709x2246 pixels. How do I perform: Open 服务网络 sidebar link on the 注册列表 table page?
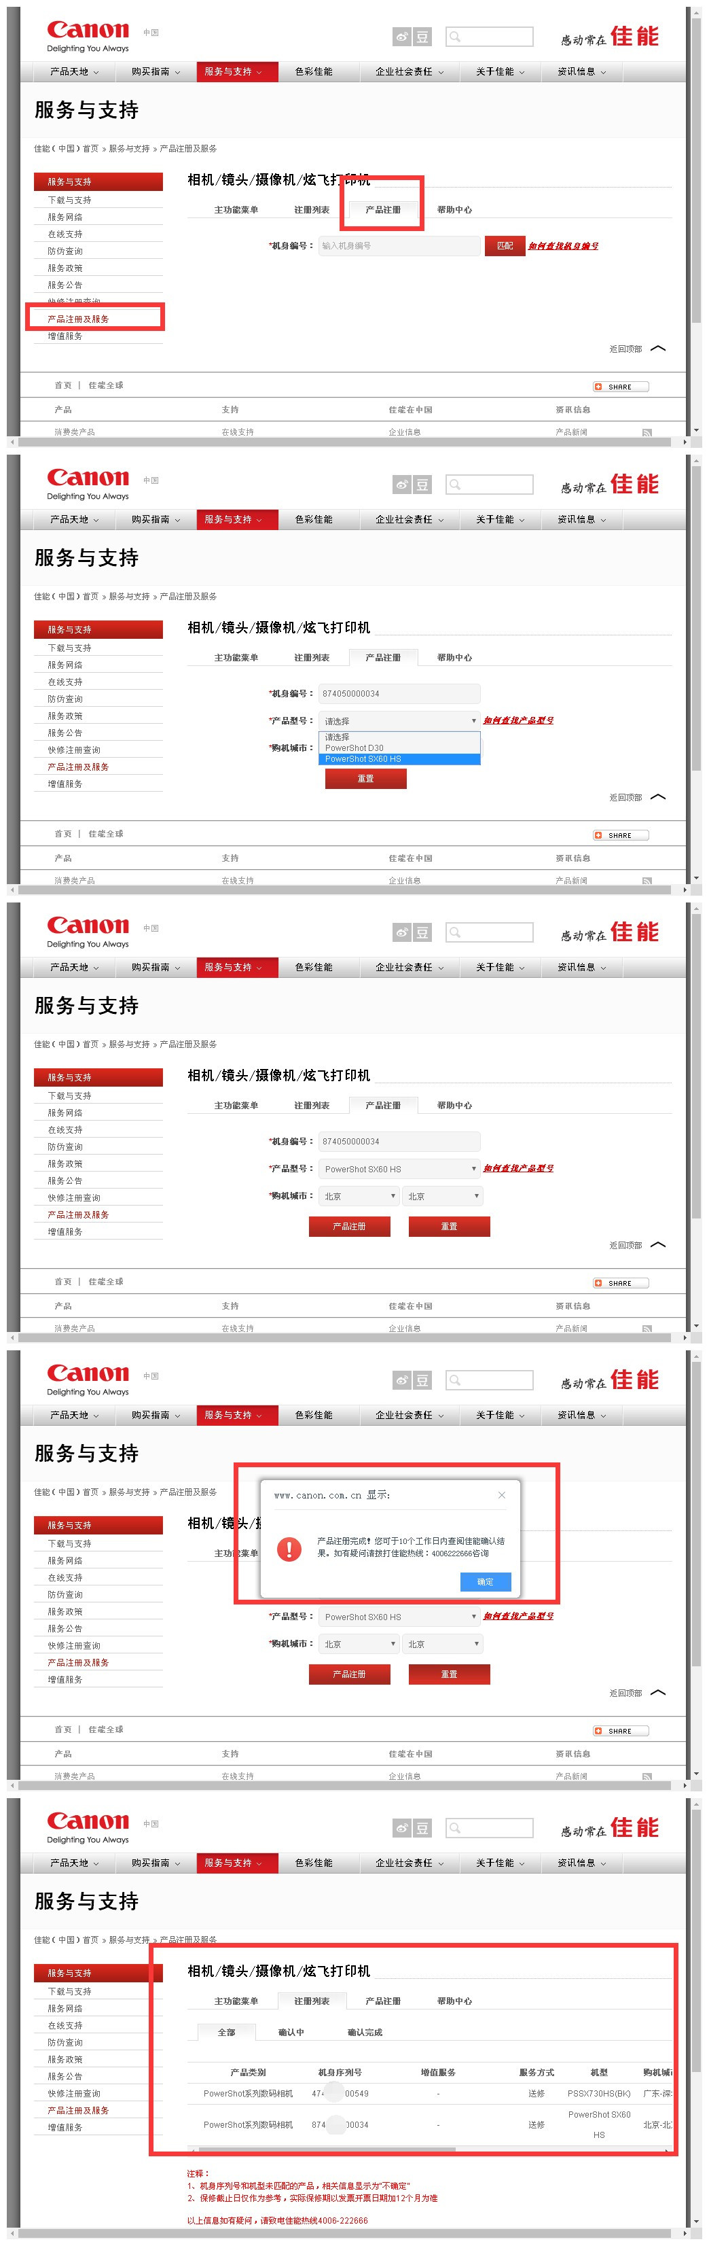65,2009
